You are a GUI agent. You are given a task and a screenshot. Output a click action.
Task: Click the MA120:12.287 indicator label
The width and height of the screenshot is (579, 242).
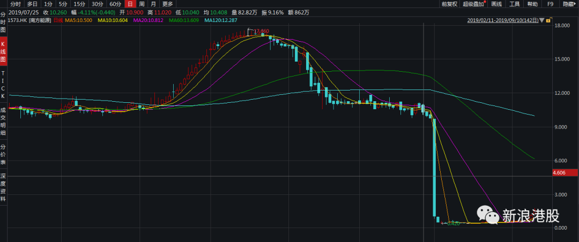pyautogui.click(x=221, y=20)
